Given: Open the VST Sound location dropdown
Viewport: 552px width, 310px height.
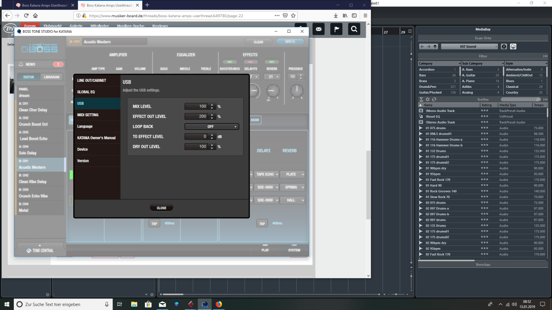Looking at the screenshot, I should (469, 46).
